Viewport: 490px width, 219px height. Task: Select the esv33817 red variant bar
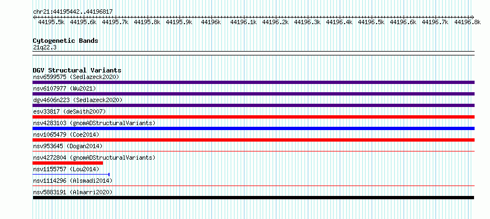253,117
